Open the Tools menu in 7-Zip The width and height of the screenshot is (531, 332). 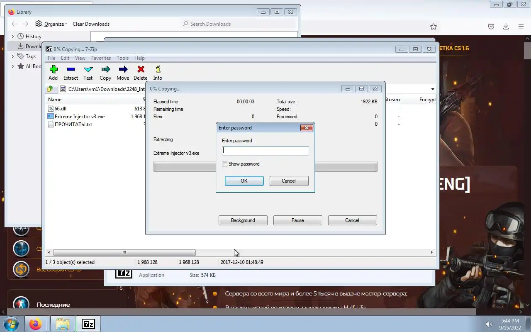point(122,58)
